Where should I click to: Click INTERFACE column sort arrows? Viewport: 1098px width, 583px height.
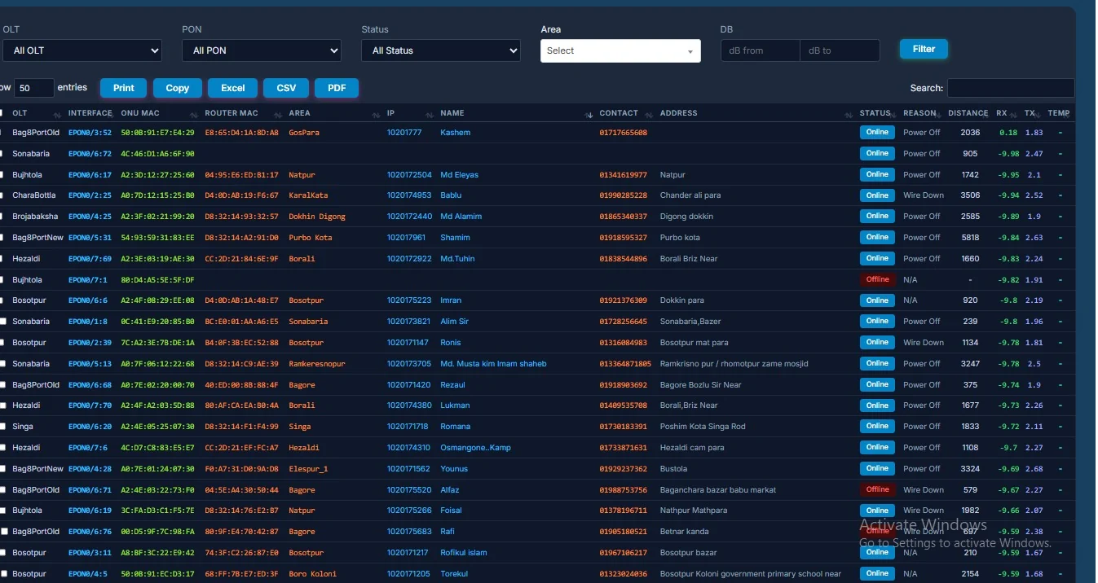click(110, 114)
